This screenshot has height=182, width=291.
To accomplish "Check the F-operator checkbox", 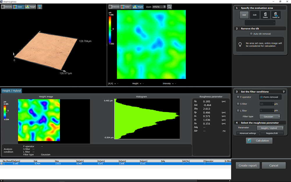I will [x=238, y=97].
